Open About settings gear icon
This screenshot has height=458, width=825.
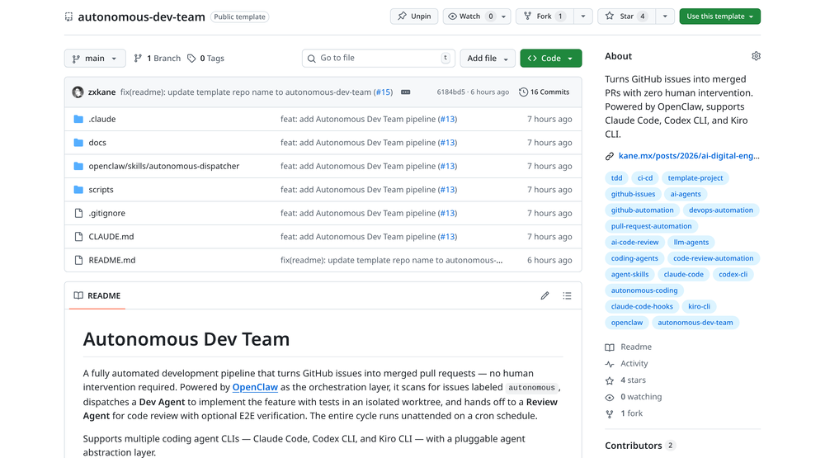[x=756, y=56]
